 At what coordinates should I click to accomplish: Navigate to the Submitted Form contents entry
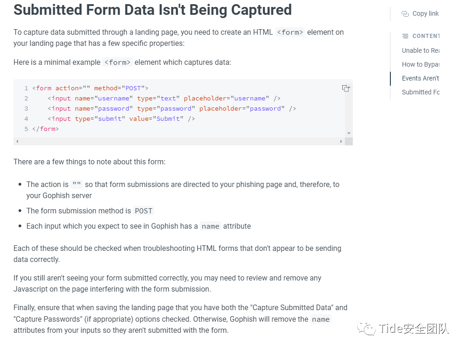[420, 92]
